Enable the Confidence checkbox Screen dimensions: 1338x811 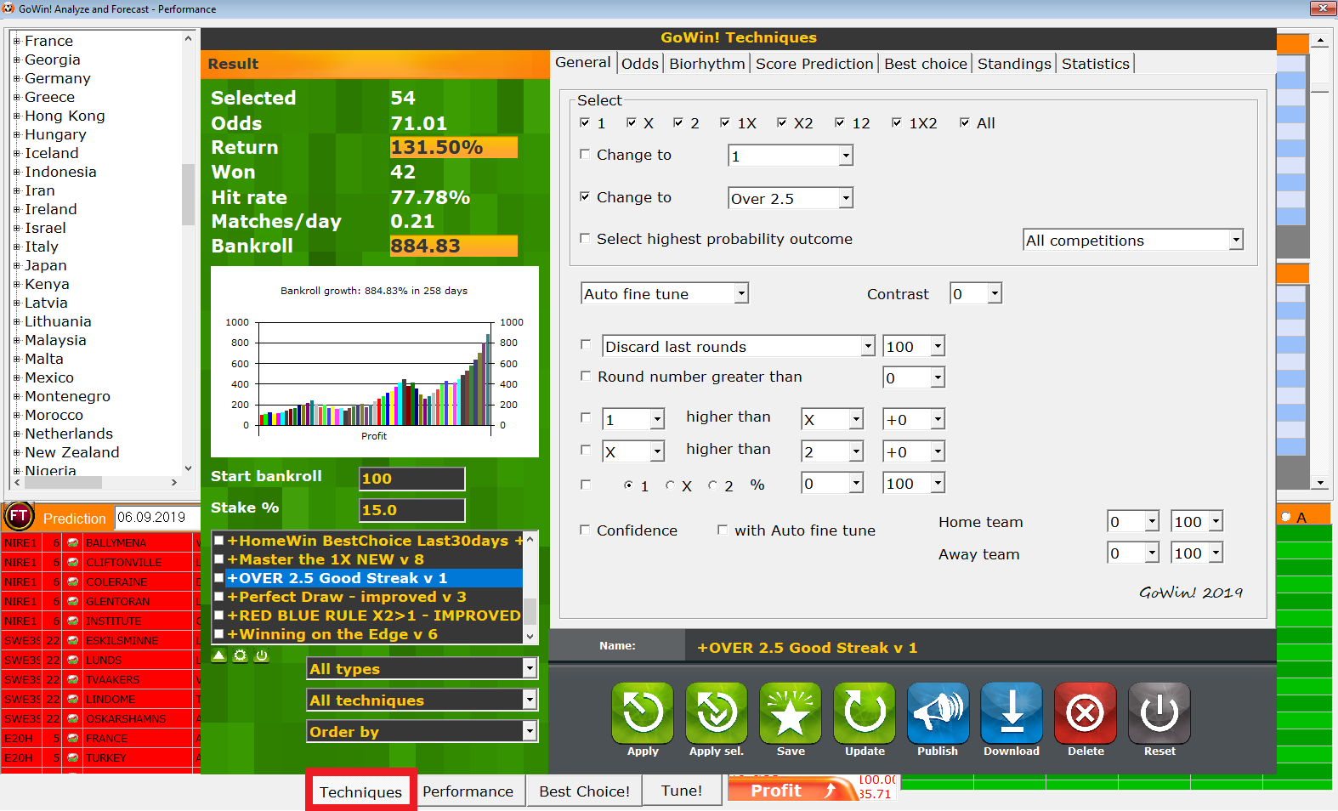point(585,530)
